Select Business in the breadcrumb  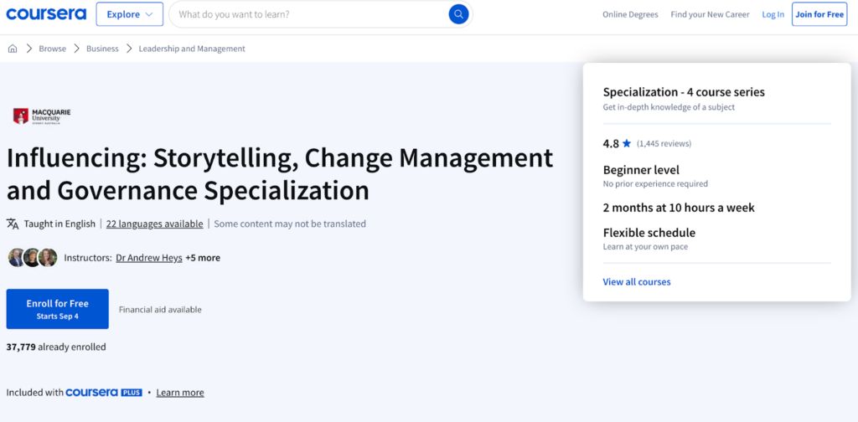pos(102,49)
